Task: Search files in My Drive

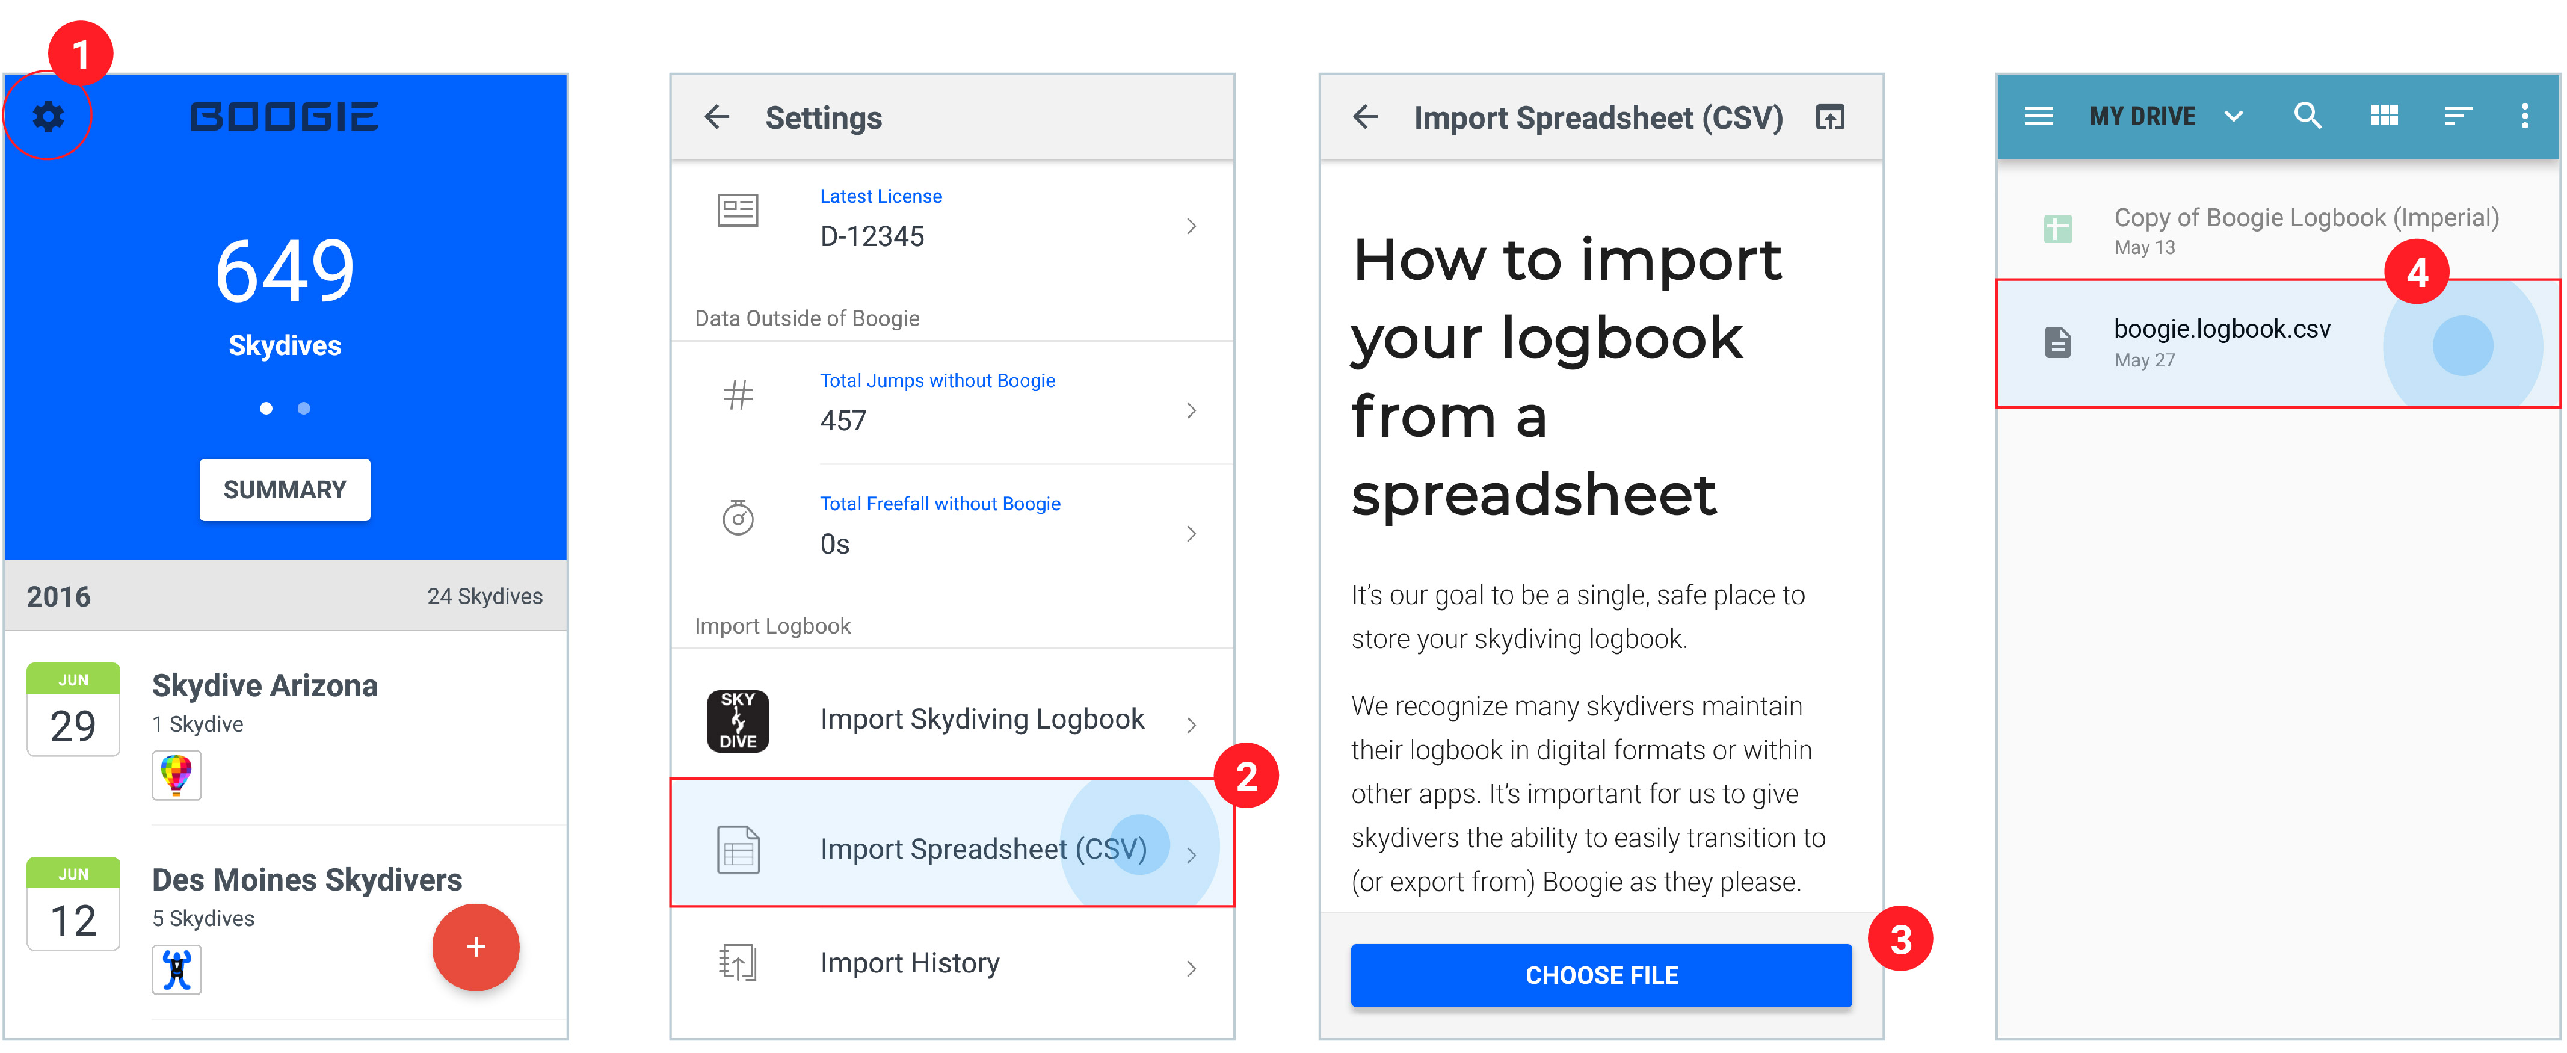Action: [2307, 116]
